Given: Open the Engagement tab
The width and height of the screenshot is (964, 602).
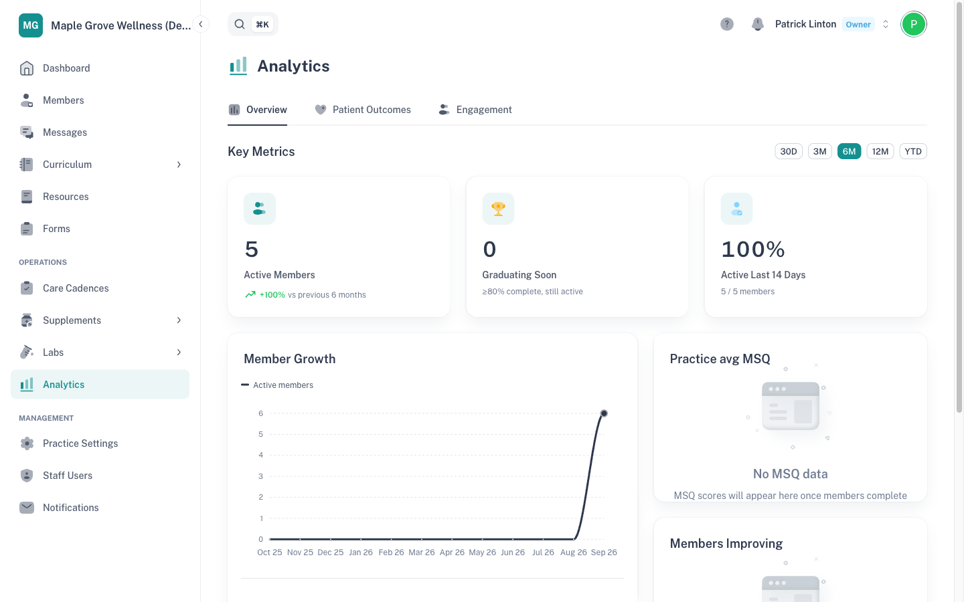Looking at the screenshot, I should pos(475,110).
